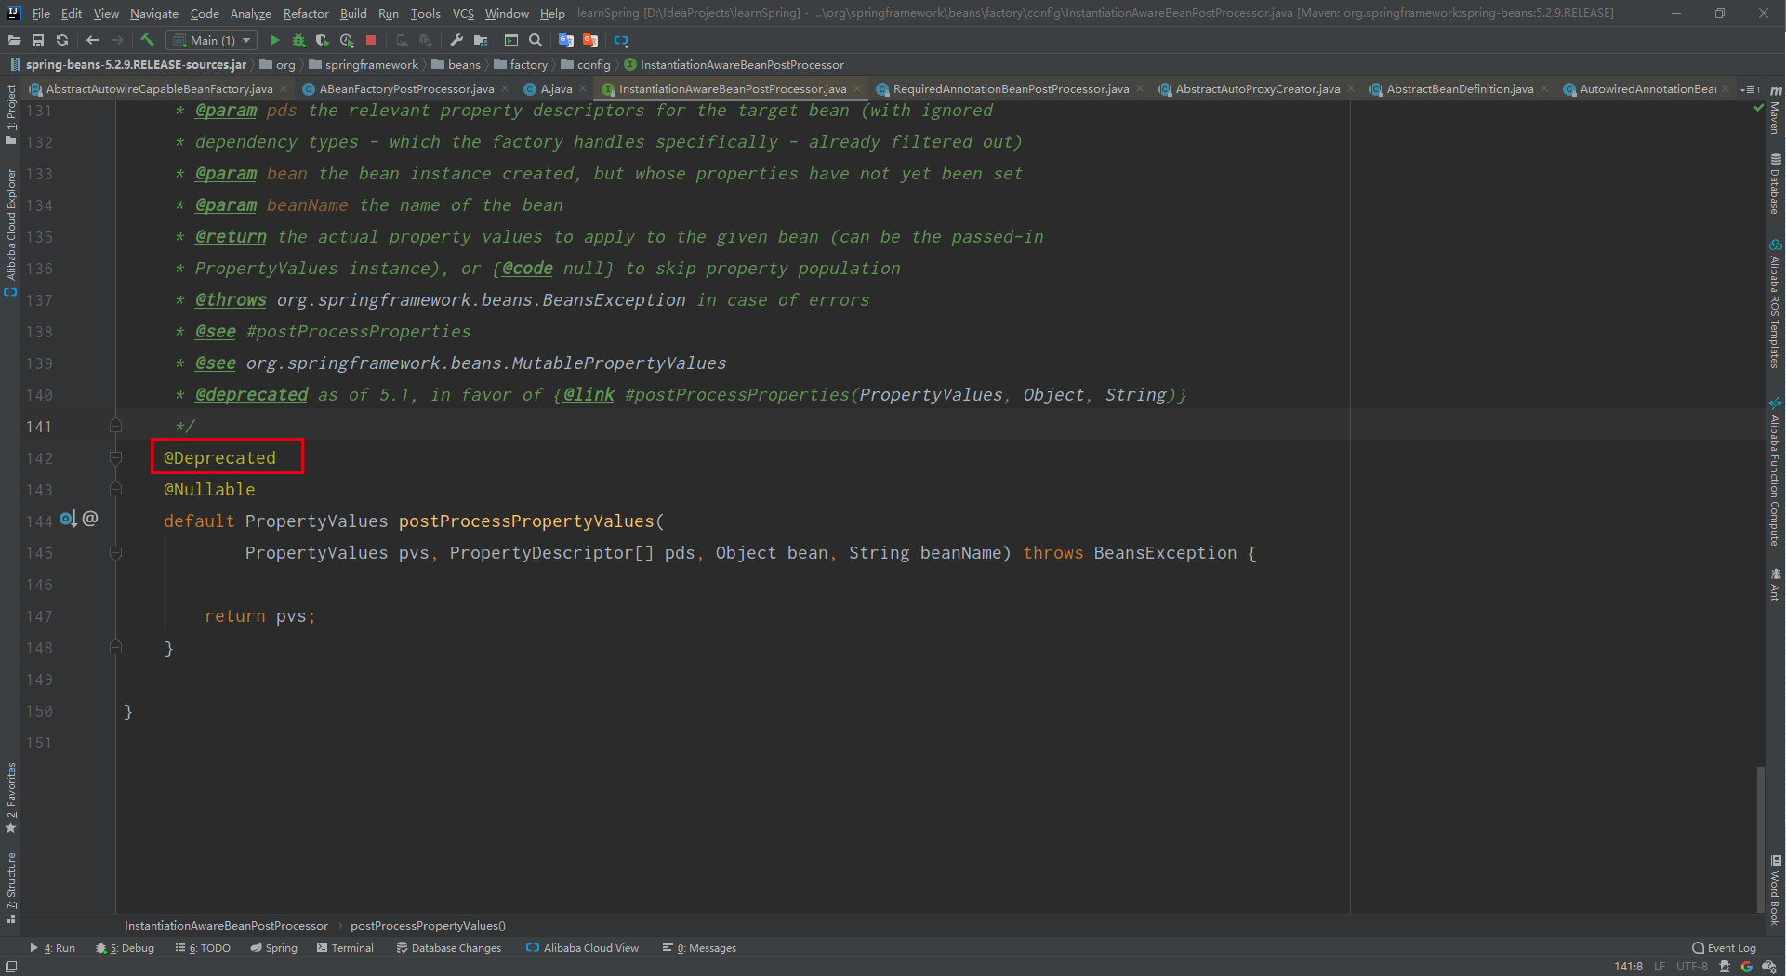Click the Search Everywhere magnifier icon
The width and height of the screenshot is (1786, 976).
pos(536,40)
